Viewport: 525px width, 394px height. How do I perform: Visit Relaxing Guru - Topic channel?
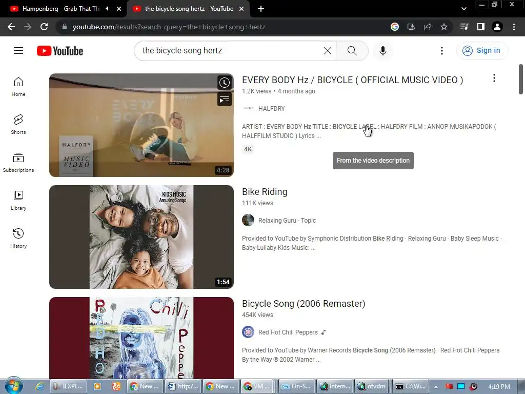(287, 221)
